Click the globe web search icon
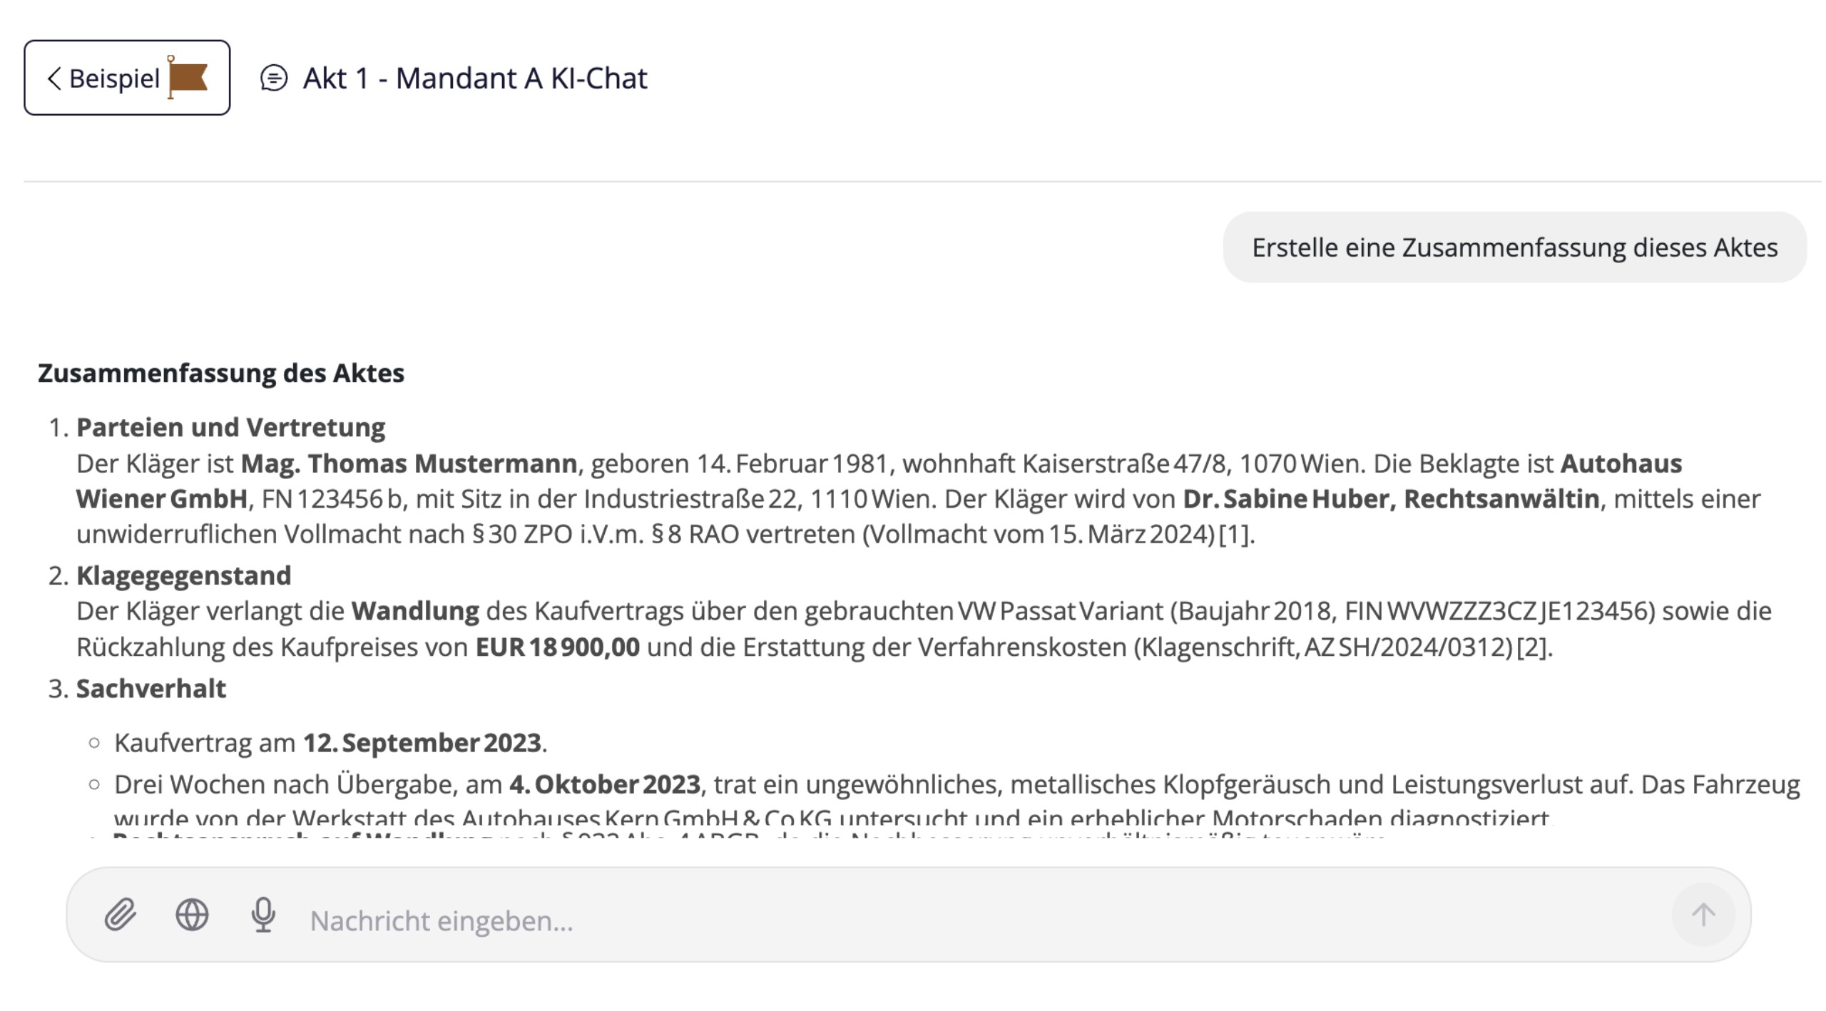1826x1011 pixels. coord(192,915)
